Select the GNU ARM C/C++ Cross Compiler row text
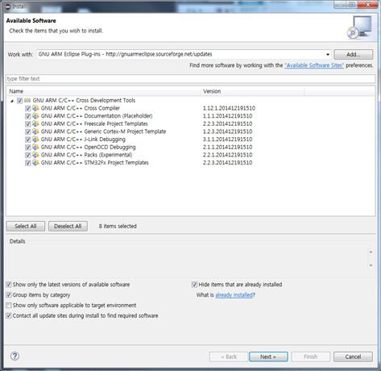Image resolution: width=381 pixels, height=371 pixels. [81, 108]
